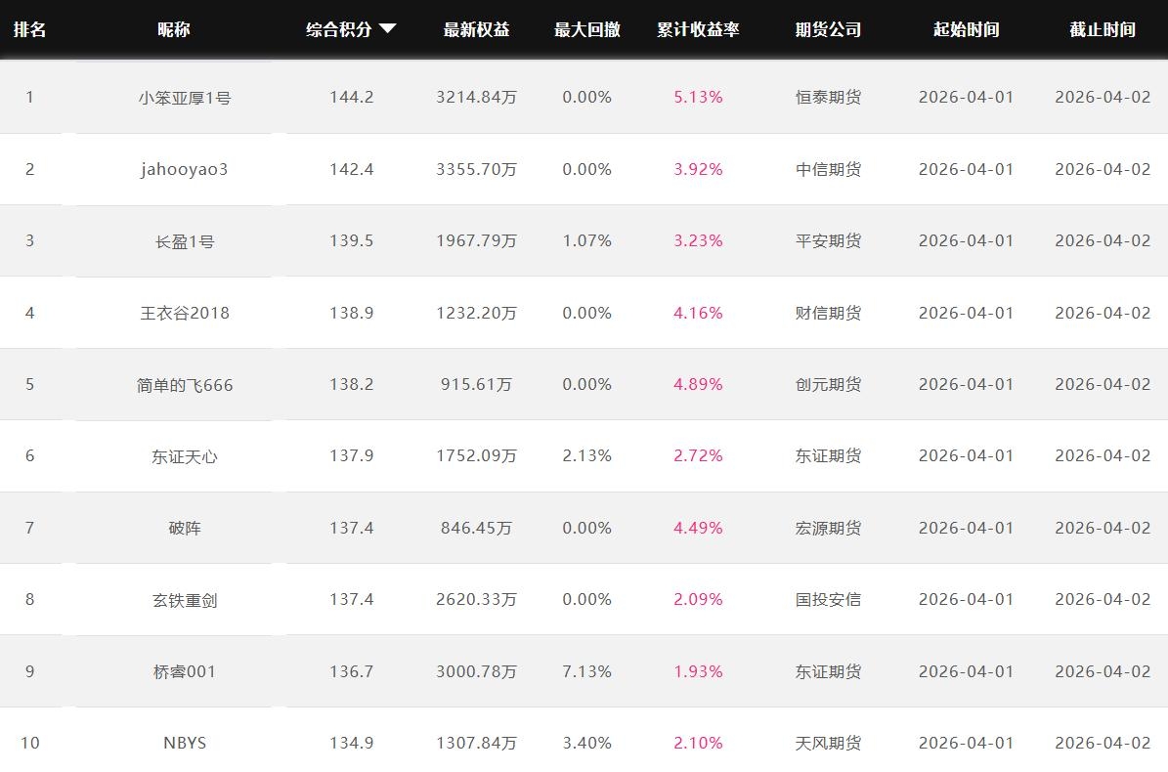1168x772 pixels.
Task: Open trader 小笨亚厚1号 profile
Action: (x=184, y=98)
